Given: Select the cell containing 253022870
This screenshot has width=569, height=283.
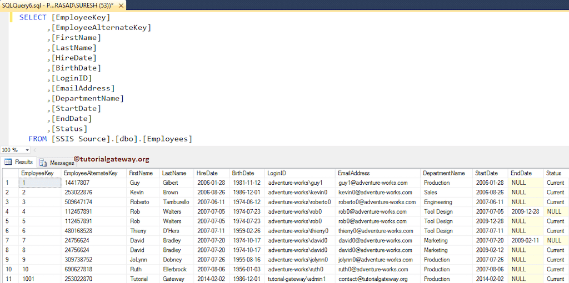Looking at the screenshot, I should (x=94, y=279).
